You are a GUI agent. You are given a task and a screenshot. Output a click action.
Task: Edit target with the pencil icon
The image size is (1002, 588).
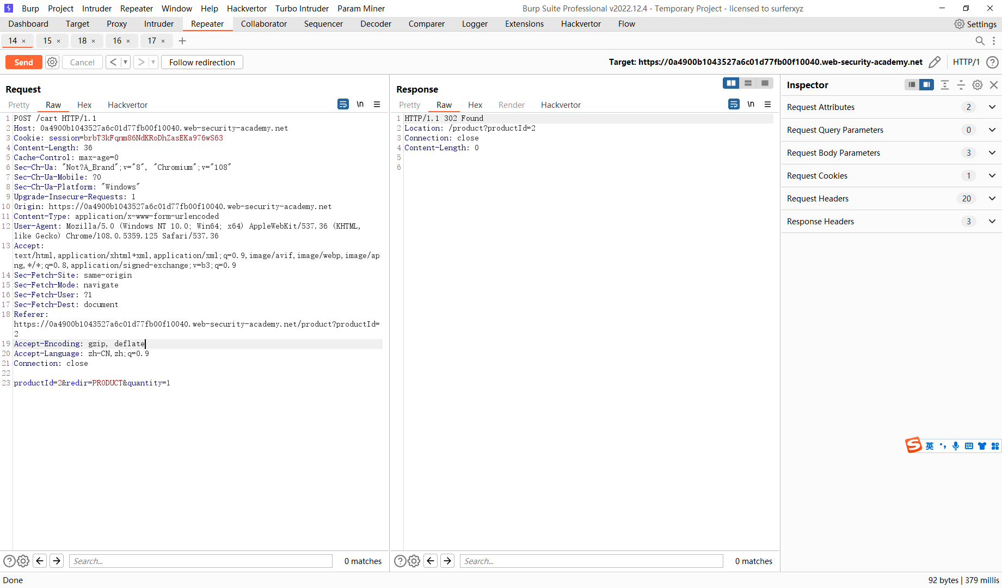tap(935, 62)
